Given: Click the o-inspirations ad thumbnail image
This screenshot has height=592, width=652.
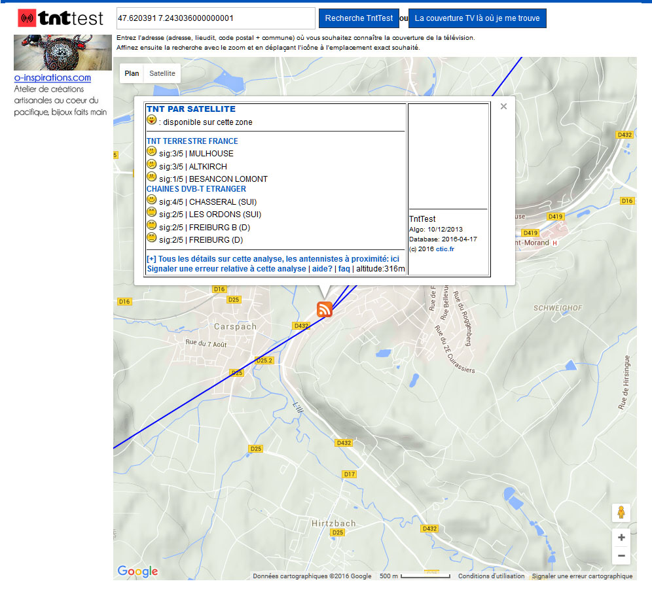Looking at the screenshot, I should tap(63, 52).
